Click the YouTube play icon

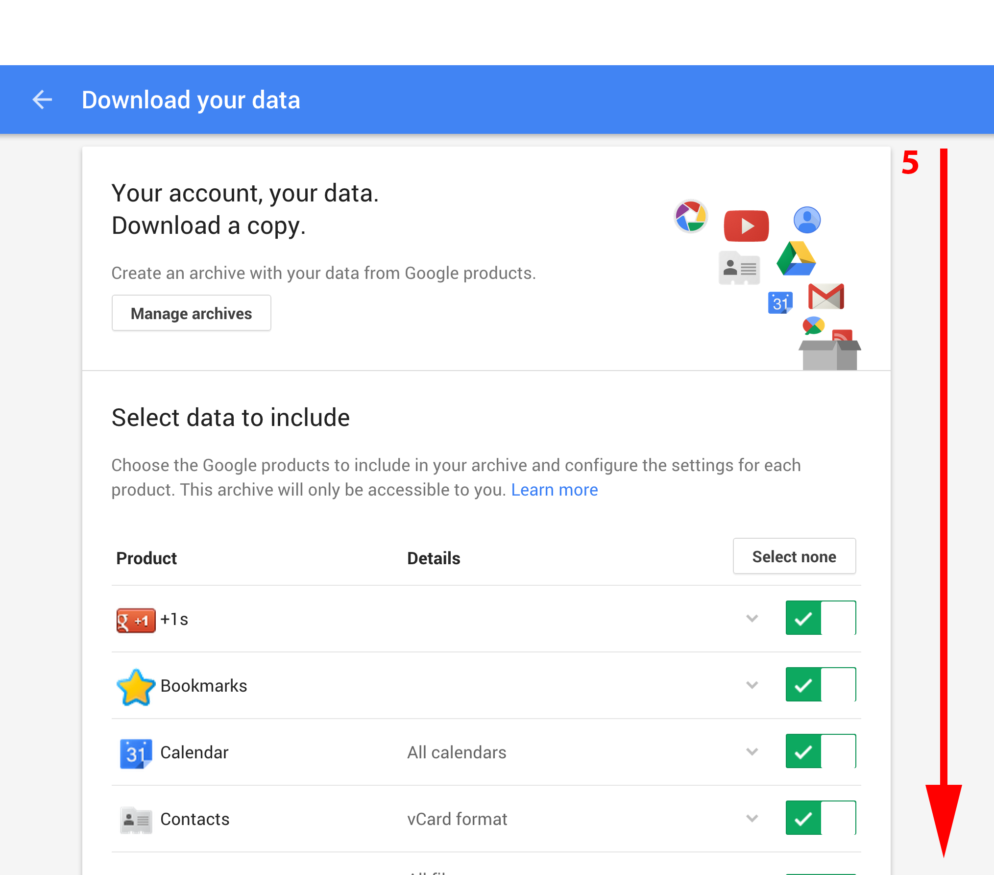[746, 225]
